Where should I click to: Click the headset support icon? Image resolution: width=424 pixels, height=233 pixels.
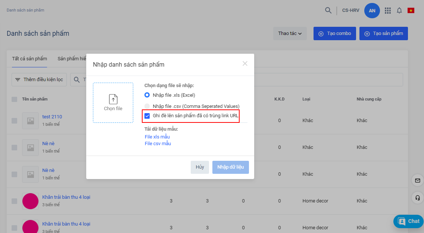point(417,197)
